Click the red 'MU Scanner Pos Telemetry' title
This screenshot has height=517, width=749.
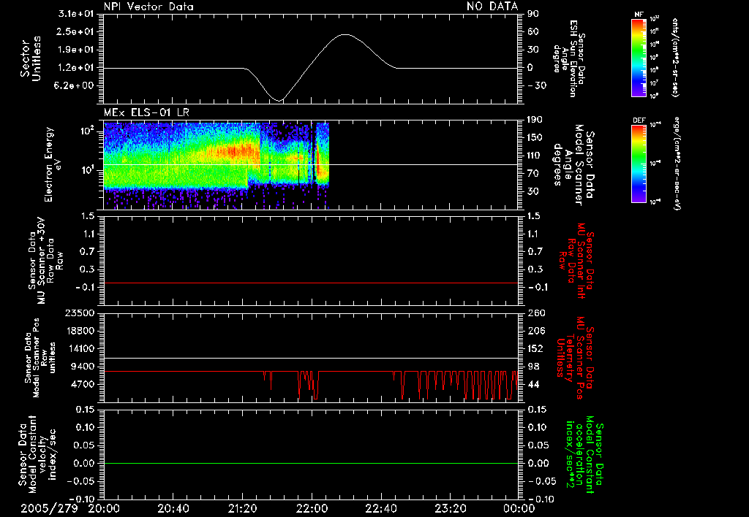[x=575, y=358]
